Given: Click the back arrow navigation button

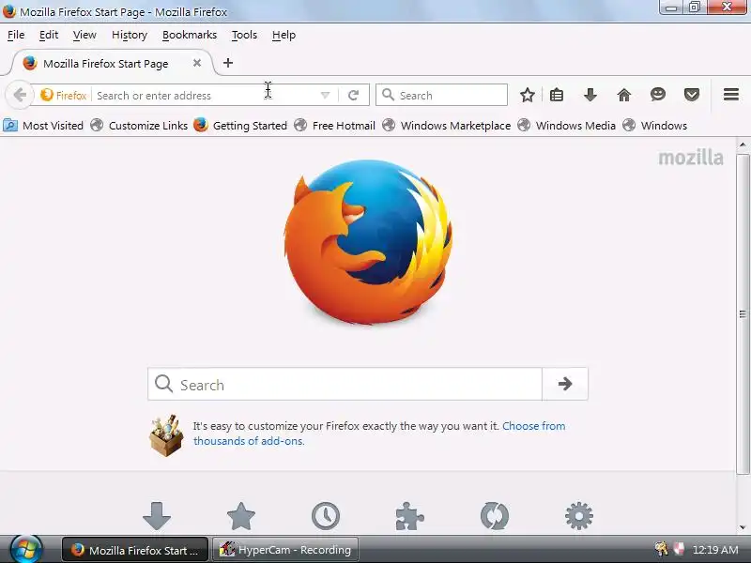Looking at the screenshot, I should (20, 95).
